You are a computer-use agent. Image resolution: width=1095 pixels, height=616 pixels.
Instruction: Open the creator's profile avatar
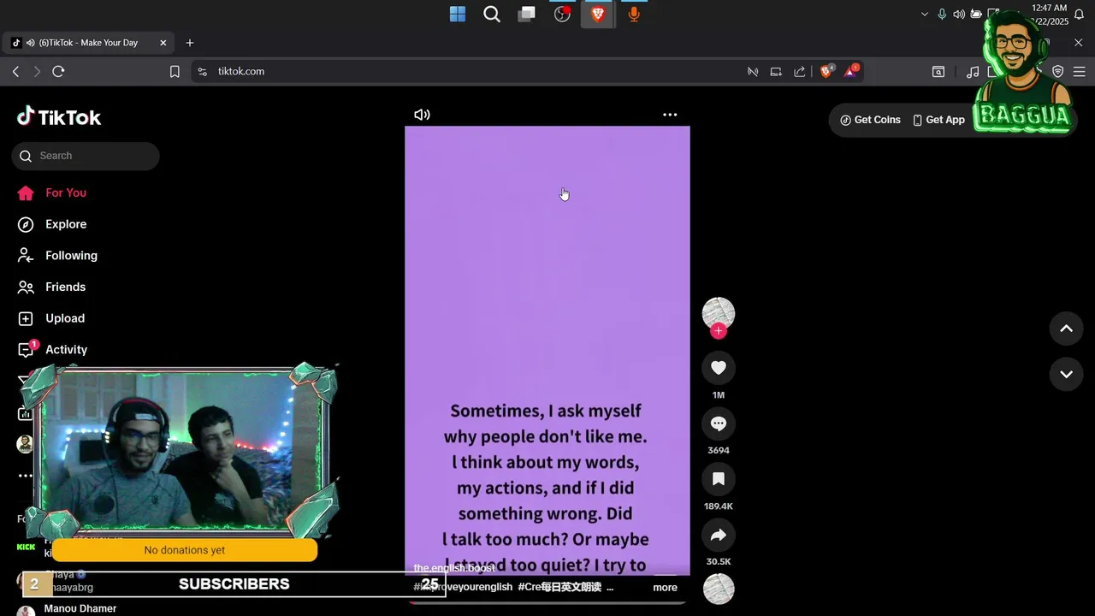point(719,313)
